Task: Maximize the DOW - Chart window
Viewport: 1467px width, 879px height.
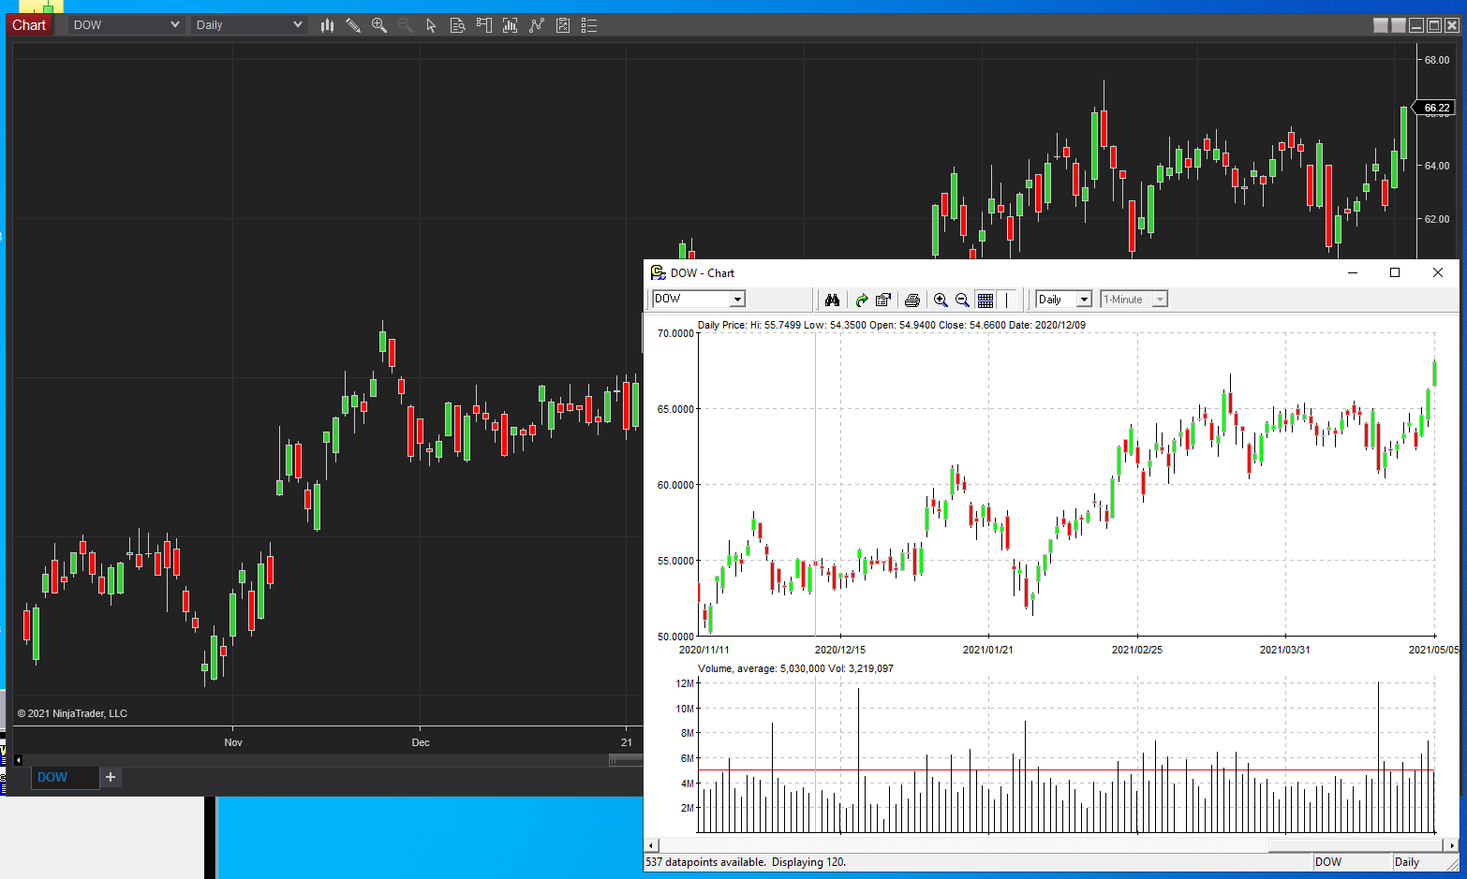Action: pyautogui.click(x=1395, y=272)
